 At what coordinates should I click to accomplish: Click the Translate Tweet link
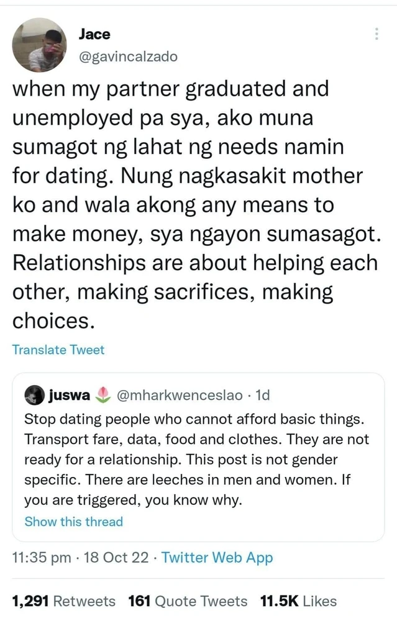pyautogui.click(x=58, y=350)
